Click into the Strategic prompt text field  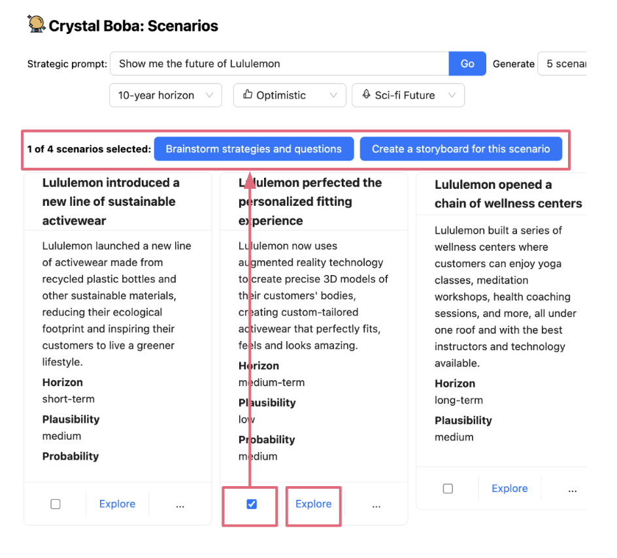[x=280, y=64]
